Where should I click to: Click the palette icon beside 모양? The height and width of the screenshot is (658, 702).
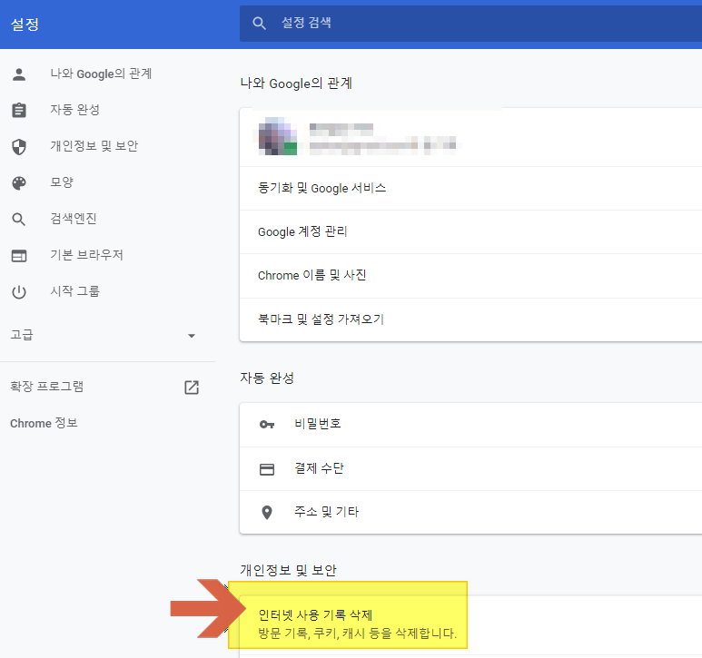coord(19,183)
